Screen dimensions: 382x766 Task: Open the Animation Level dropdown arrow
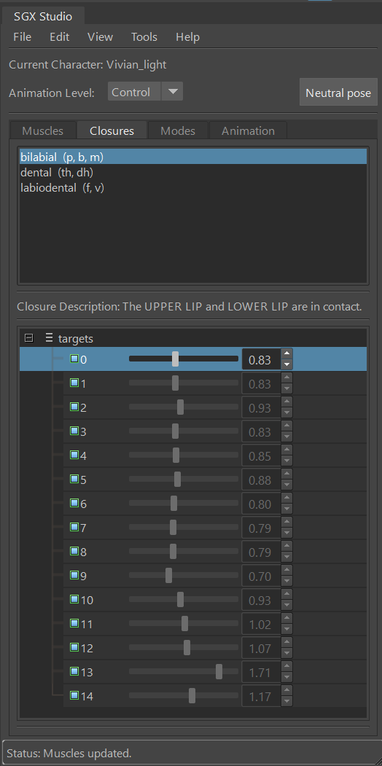coord(172,91)
